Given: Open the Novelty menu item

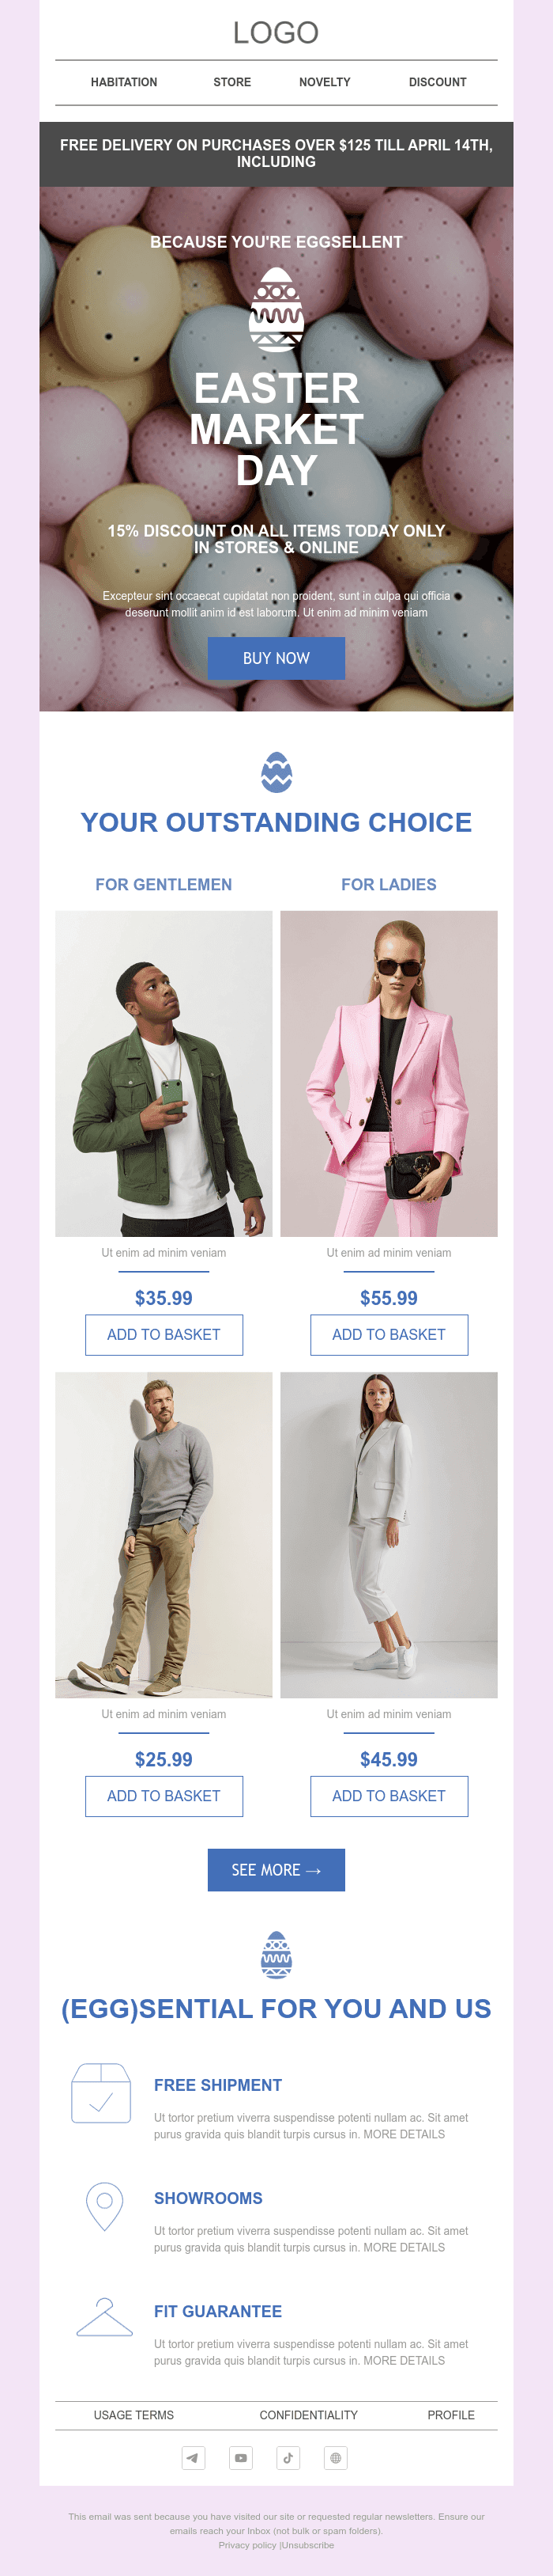Looking at the screenshot, I should point(325,82).
